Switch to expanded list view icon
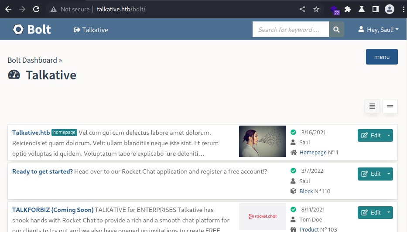 point(372,106)
